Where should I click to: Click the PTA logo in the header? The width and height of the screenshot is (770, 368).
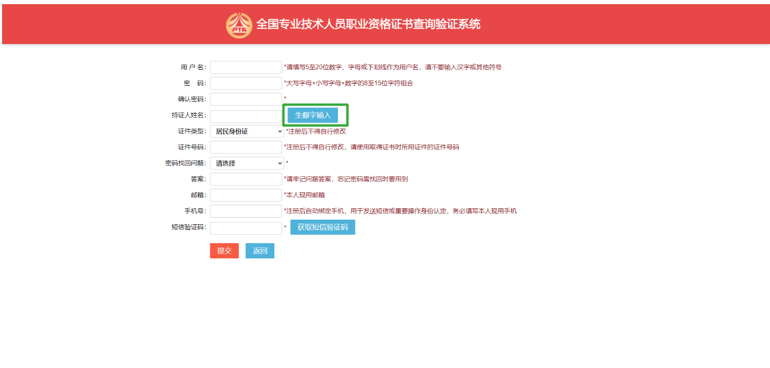pos(239,25)
